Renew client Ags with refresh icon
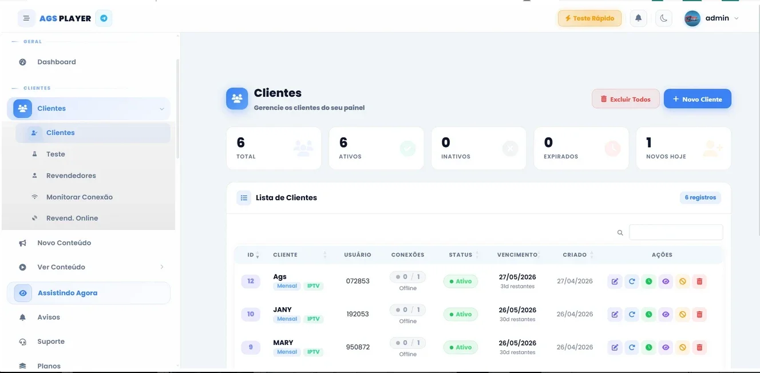Image resolution: width=760 pixels, height=373 pixels. 632,281
